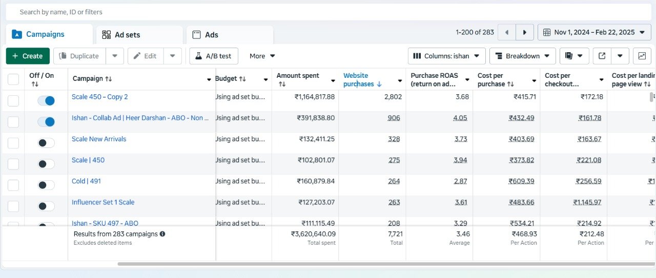This screenshot has height=278, width=656.
Task: Click the Duplicate campaign button
Action: (79, 56)
